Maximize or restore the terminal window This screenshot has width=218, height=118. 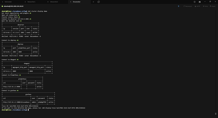point(210,2)
